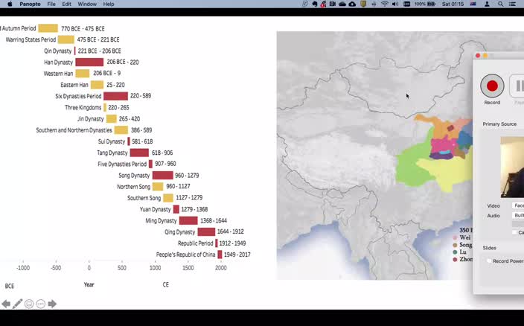Click the Wi-Fi status icon
The height and width of the screenshot is (326, 524).
coord(385,4)
